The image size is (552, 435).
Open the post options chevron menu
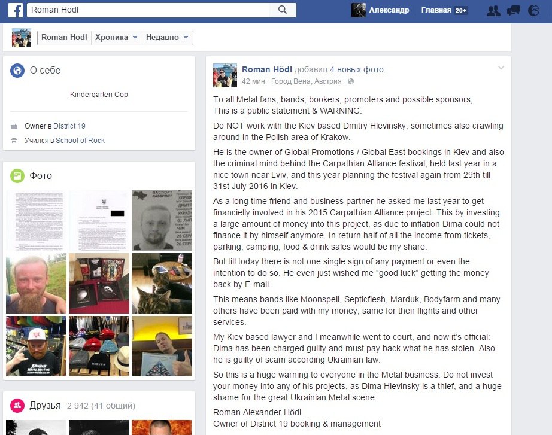pos(501,68)
